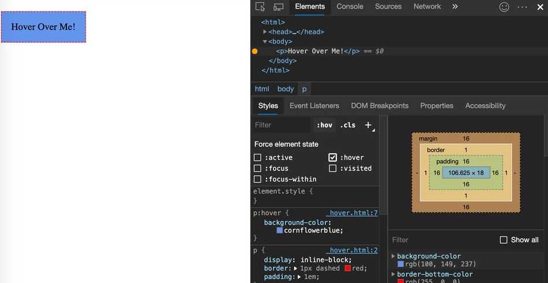Add a new style rule with plus icon
This screenshot has width=548, height=283.
tap(368, 125)
